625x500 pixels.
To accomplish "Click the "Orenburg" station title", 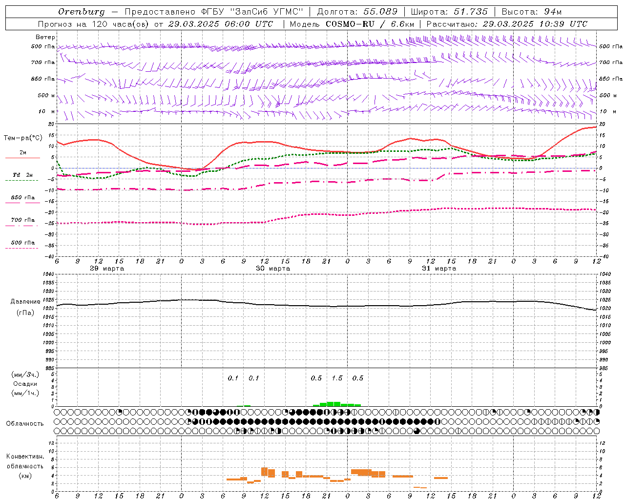I will [x=82, y=12].
